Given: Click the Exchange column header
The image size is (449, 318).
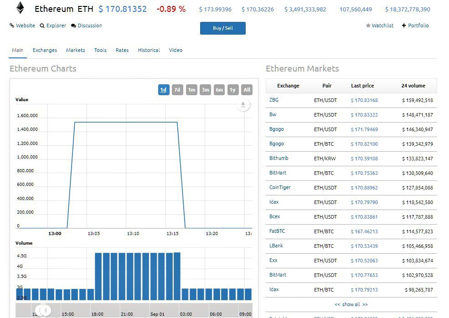Looking at the screenshot, I should tap(288, 86).
